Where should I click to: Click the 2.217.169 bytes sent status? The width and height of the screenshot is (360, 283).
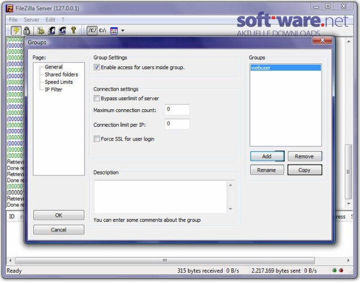[276, 271]
